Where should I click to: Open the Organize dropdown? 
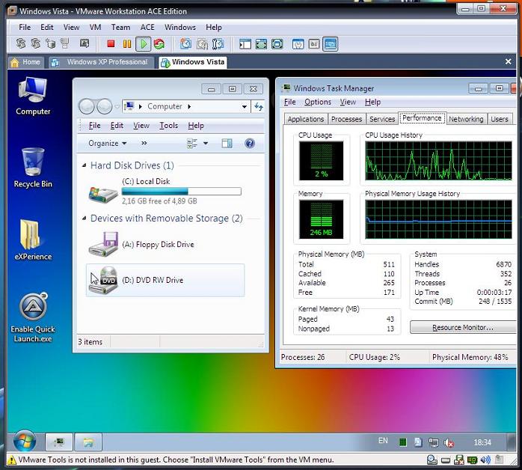[x=107, y=143]
